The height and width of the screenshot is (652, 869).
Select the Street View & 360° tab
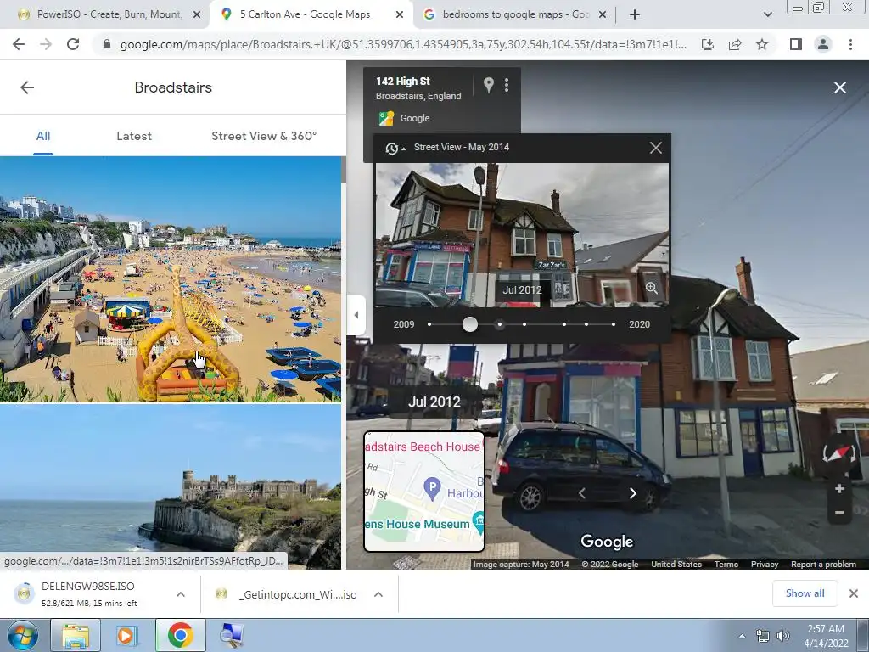264,137
